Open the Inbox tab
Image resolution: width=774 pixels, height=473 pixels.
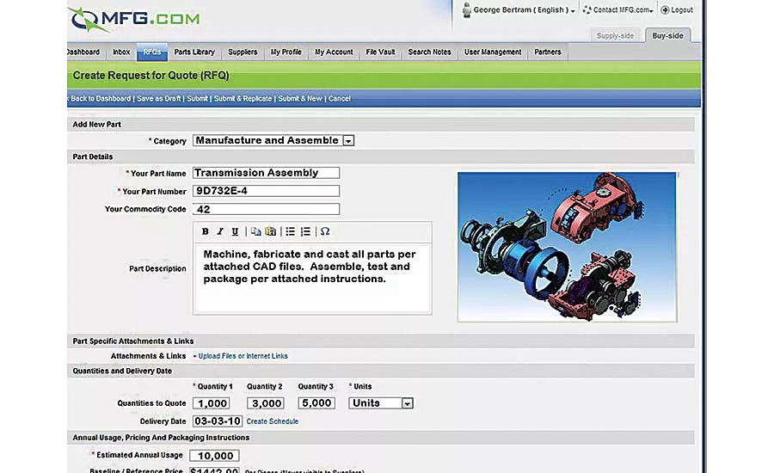click(121, 52)
